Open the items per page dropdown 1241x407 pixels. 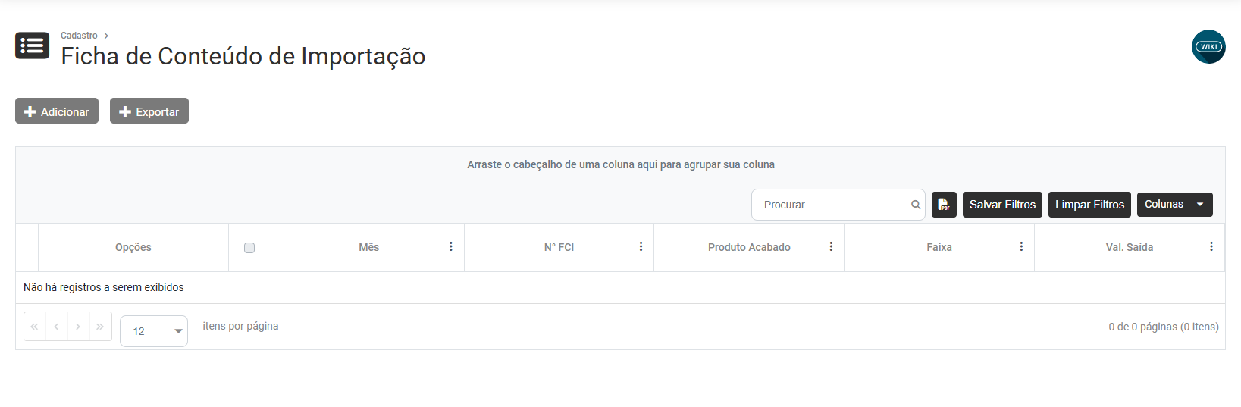pyautogui.click(x=154, y=331)
